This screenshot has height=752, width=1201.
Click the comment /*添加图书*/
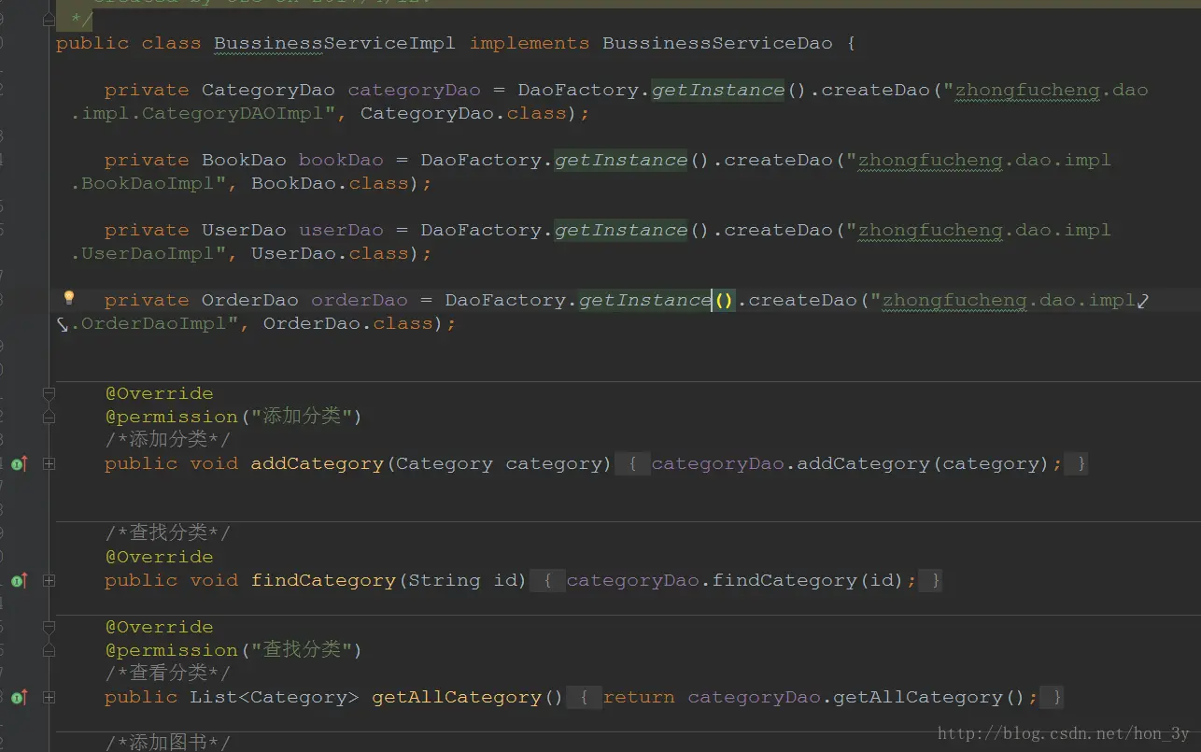click(167, 743)
